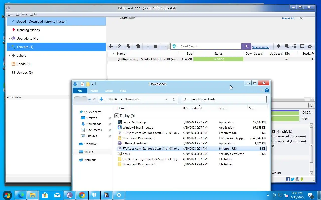This screenshot has height=200, width=321.
Task: Select the Stardock Start11 torrent row
Action: pyautogui.click(x=211, y=59)
